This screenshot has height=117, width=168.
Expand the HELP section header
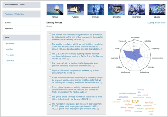[x=22, y=38]
